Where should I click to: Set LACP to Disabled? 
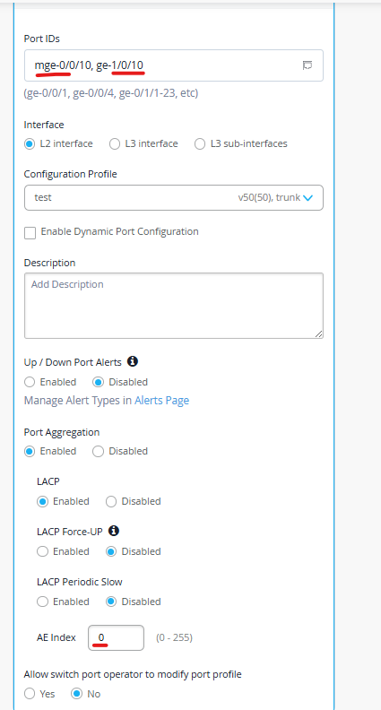111,502
